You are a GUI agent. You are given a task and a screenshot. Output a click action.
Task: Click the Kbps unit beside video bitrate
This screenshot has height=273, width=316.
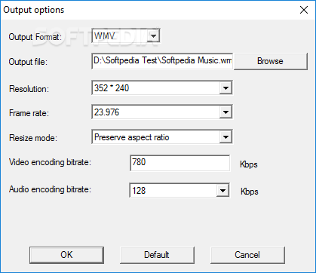pos(249,164)
